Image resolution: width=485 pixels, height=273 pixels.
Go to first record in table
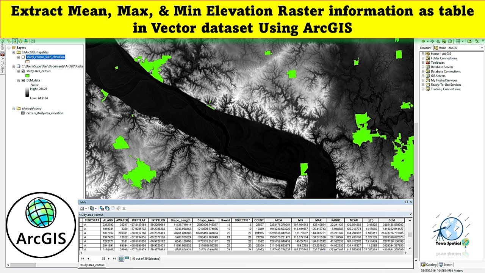tap(83, 259)
